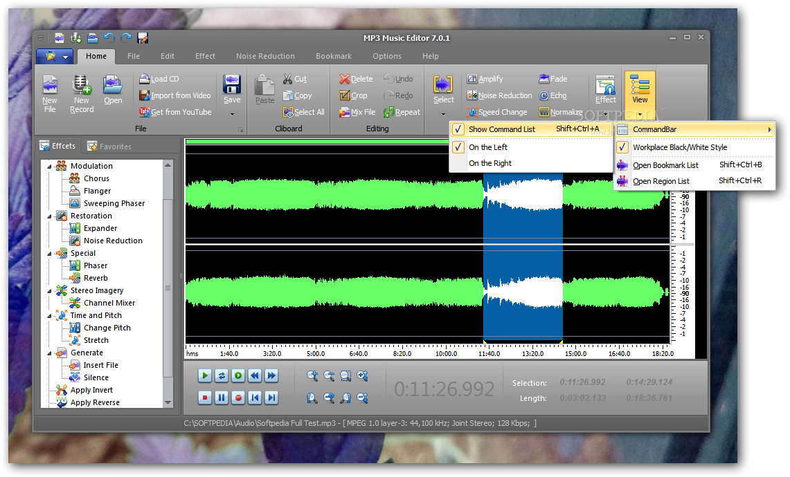
Task: Pause playback
Action: point(221,397)
